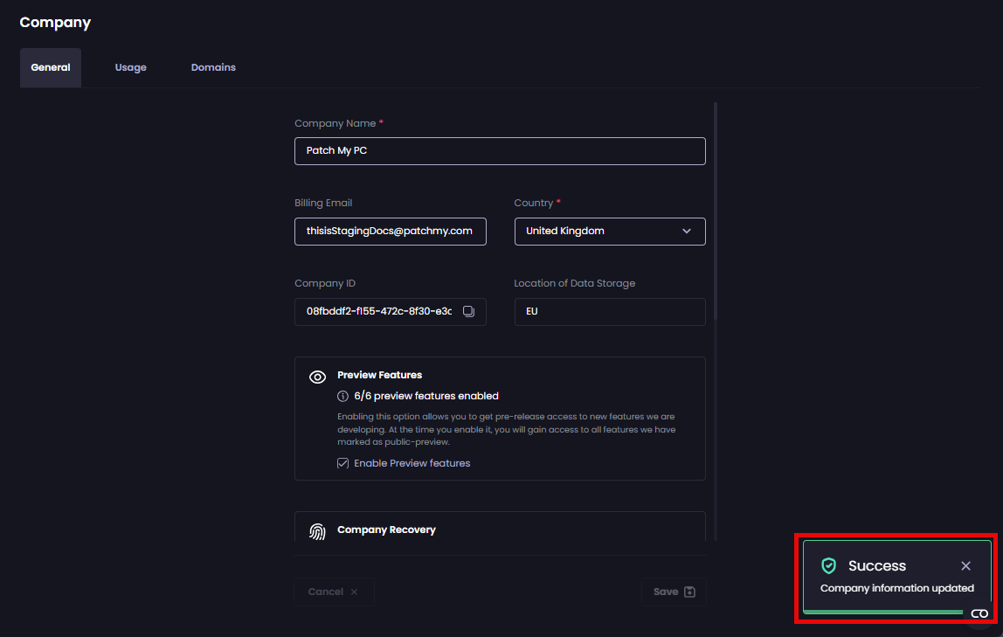Click the circular link icon at bottom right
Image resolution: width=1003 pixels, height=637 pixels.
979,614
